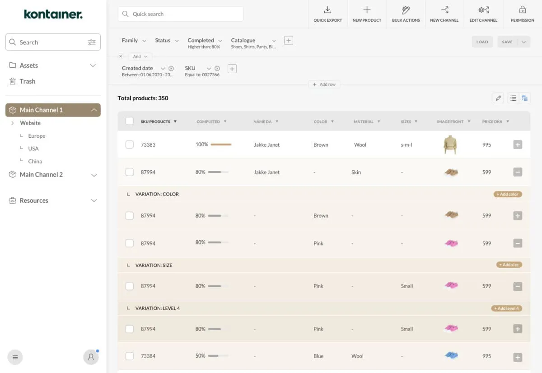Select the checkbox for the Skin row 87994
542x373 pixels.
(130, 172)
